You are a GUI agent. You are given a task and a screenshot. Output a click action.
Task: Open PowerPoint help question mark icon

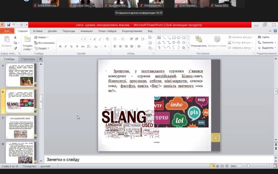tap(275, 31)
